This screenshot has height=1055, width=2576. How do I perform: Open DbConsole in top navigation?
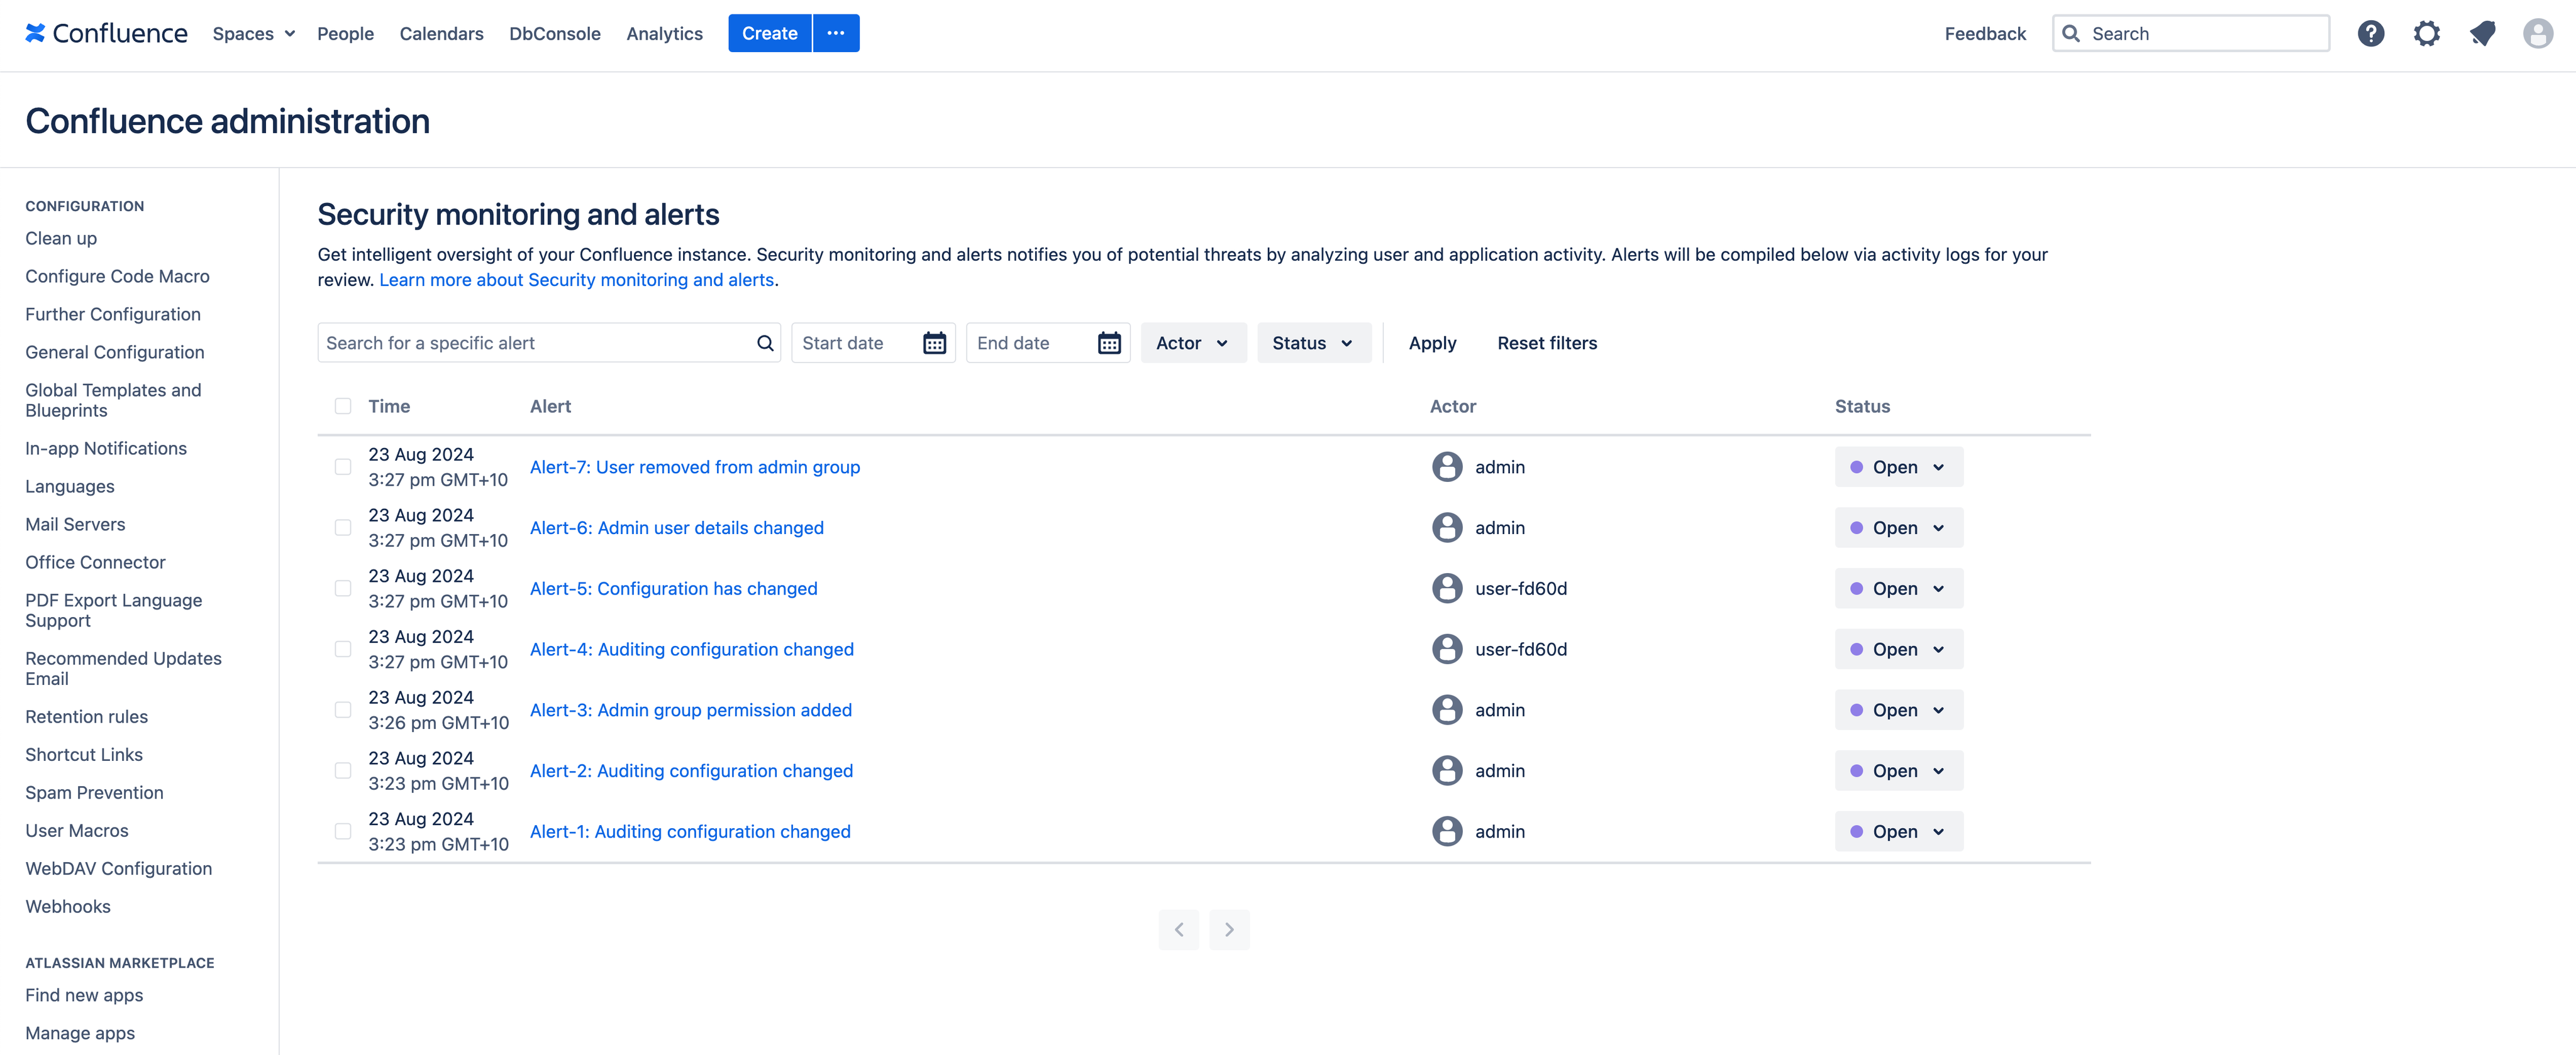[x=555, y=33]
